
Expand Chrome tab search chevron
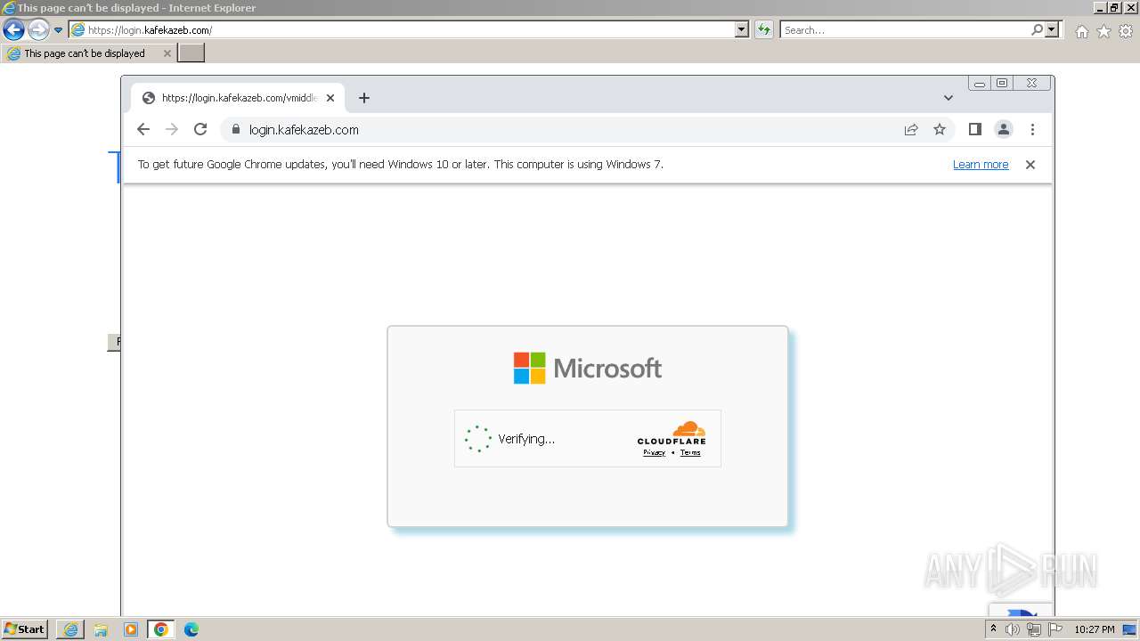click(x=949, y=98)
